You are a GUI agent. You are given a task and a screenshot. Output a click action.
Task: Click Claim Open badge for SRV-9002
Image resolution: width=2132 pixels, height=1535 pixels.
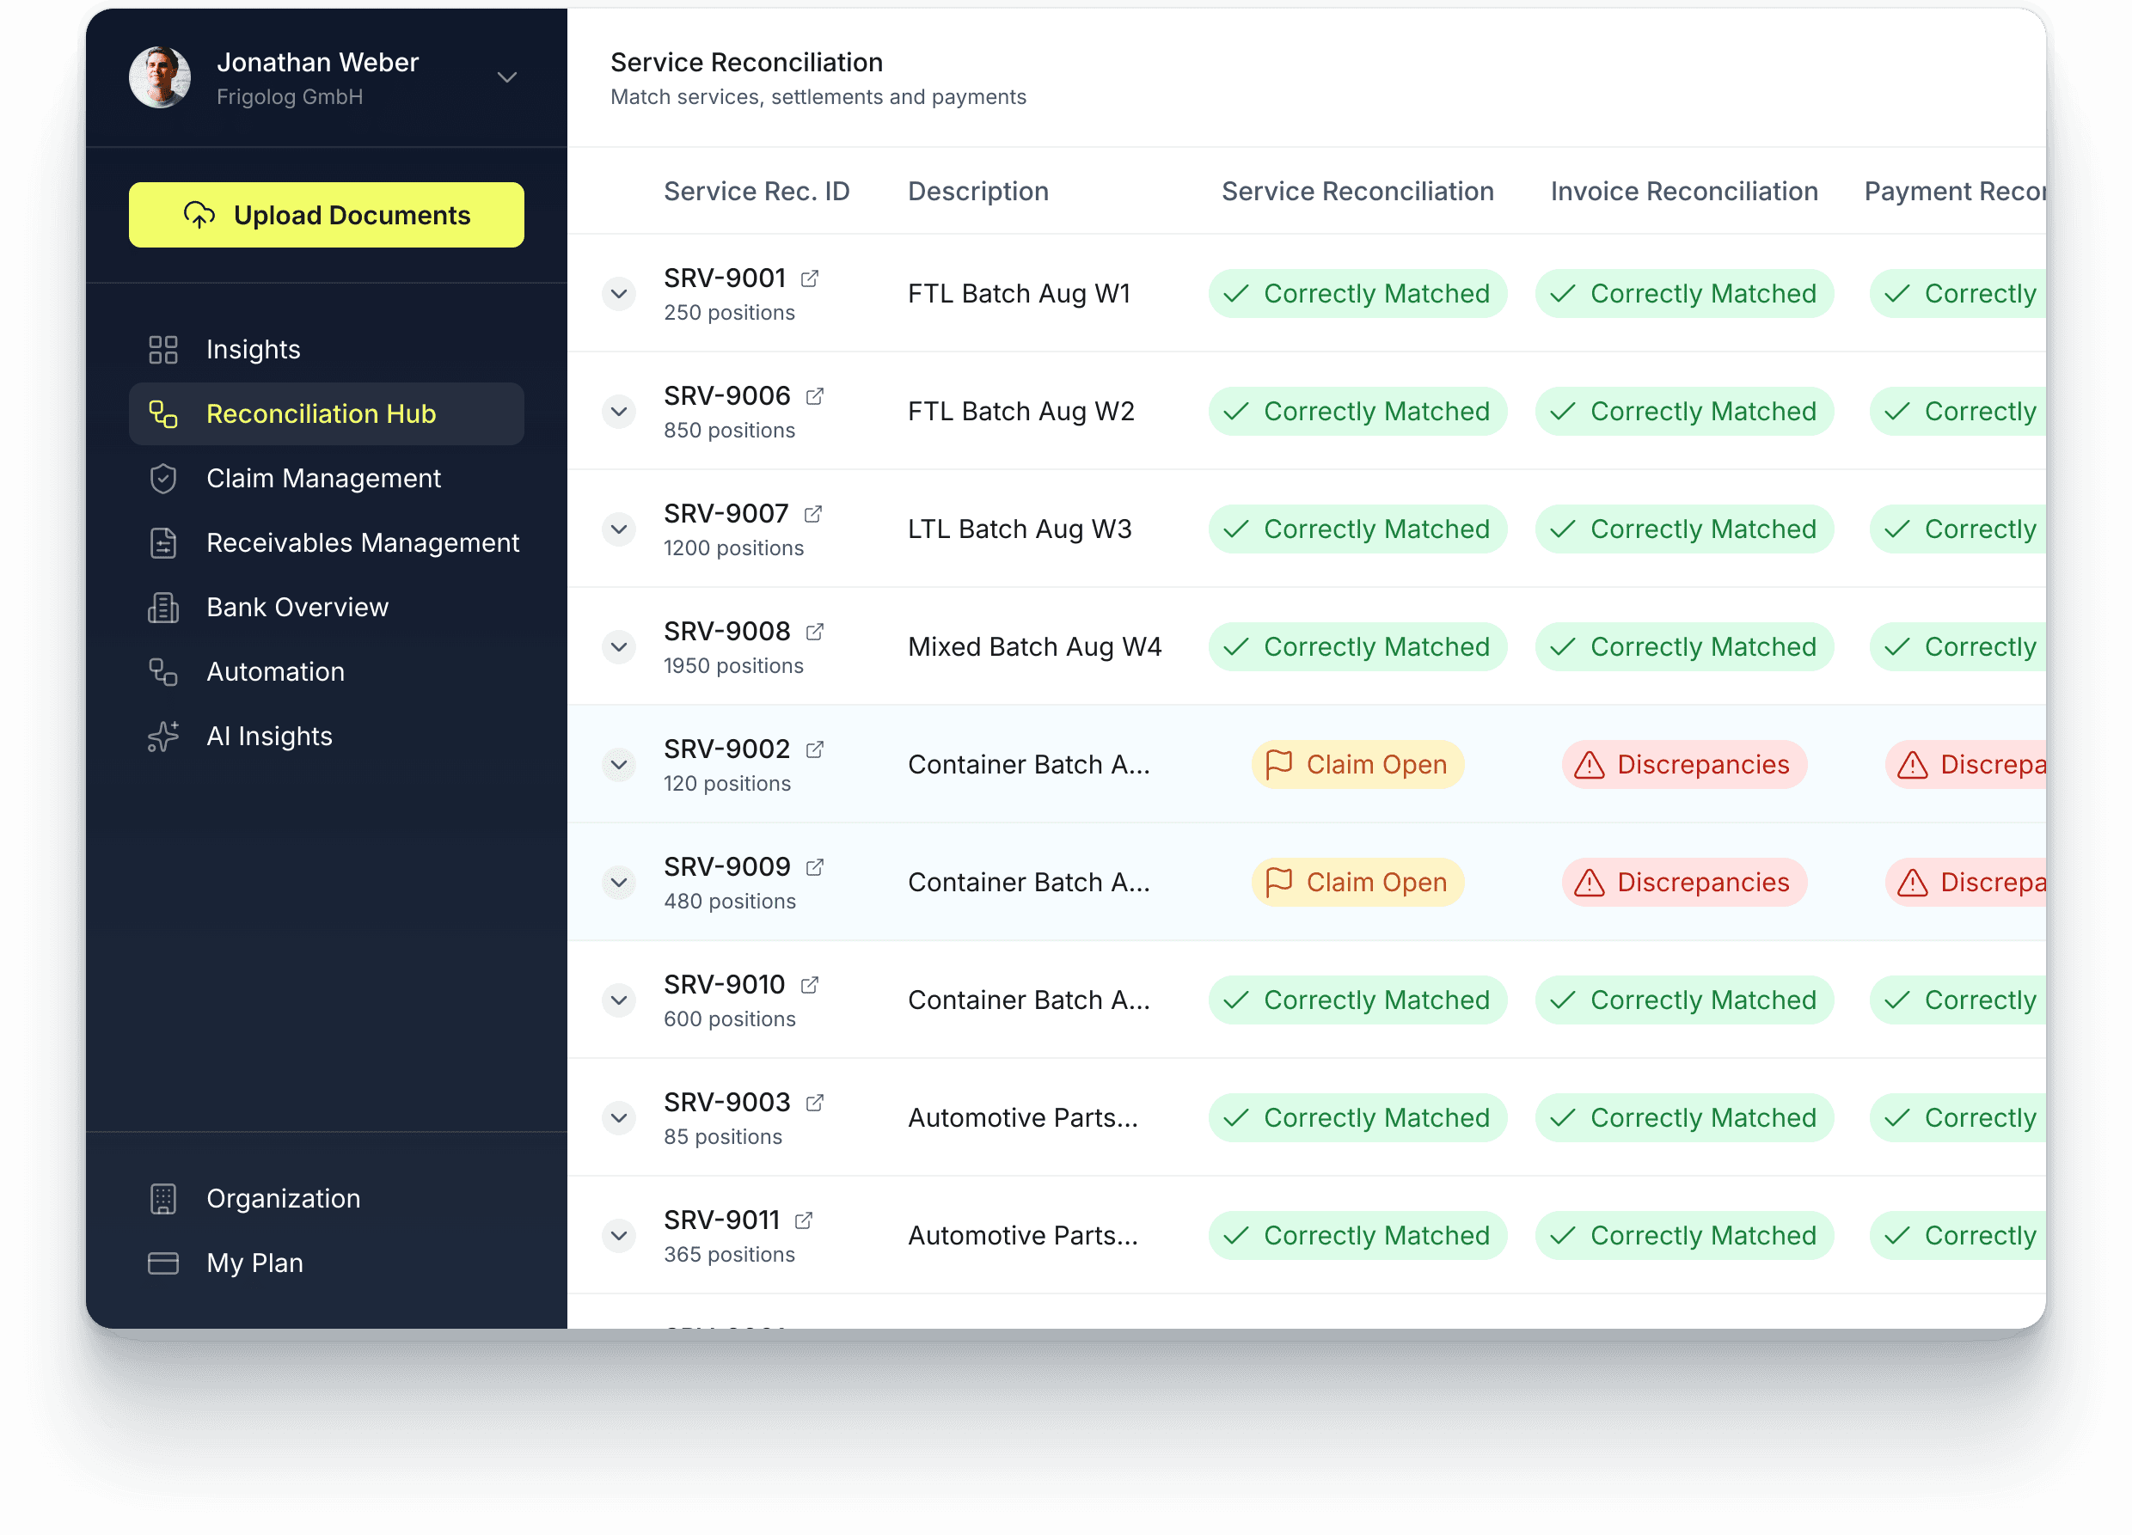point(1357,765)
